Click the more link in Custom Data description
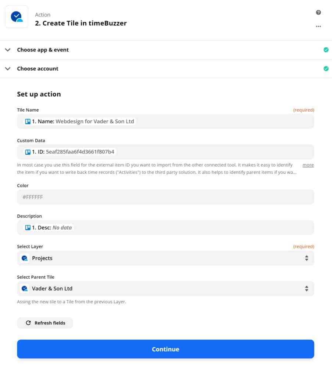The image size is (332, 376). coord(308,165)
